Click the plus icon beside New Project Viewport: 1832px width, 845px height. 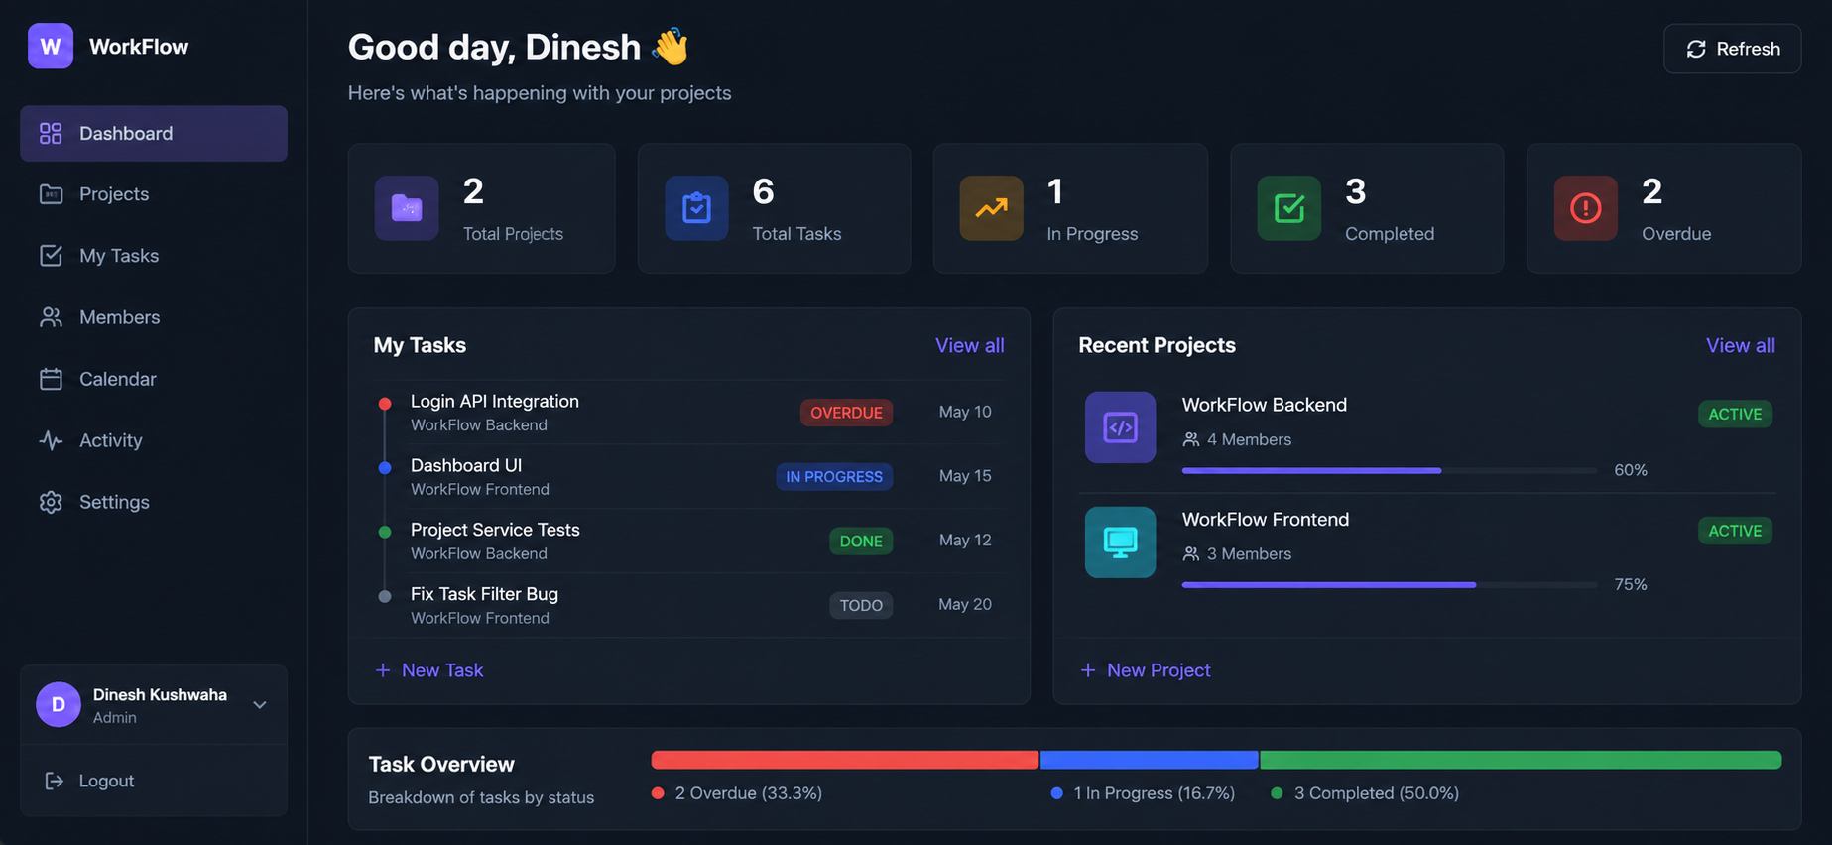[x=1088, y=670]
